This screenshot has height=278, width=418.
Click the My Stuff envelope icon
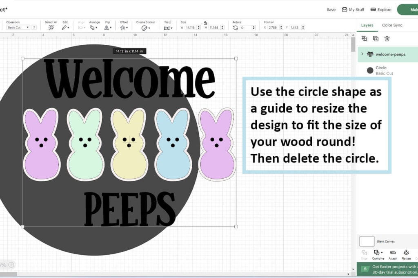[345, 10]
